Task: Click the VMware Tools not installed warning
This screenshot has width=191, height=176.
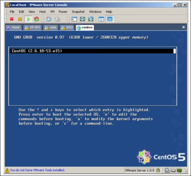Action: [x=37, y=170]
